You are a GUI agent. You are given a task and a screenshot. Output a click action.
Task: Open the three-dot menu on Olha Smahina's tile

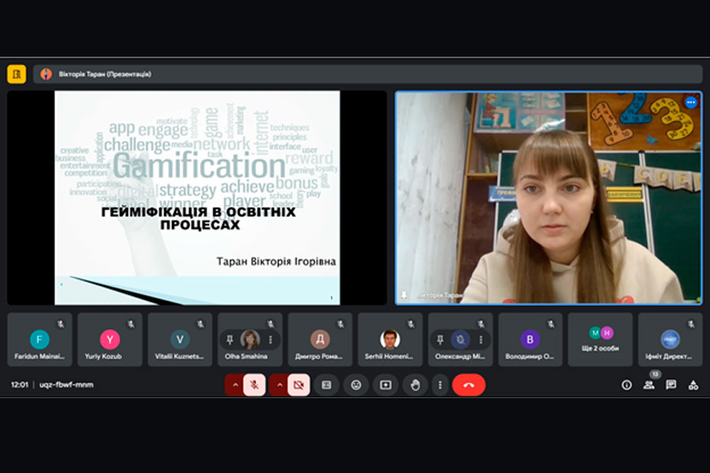tap(270, 340)
